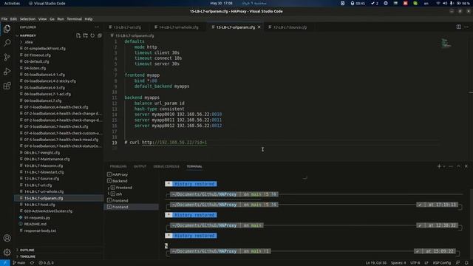The height and width of the screenshot is (266, 473).
Task: Expand the Timeline section
Action: tap(27, 256)
